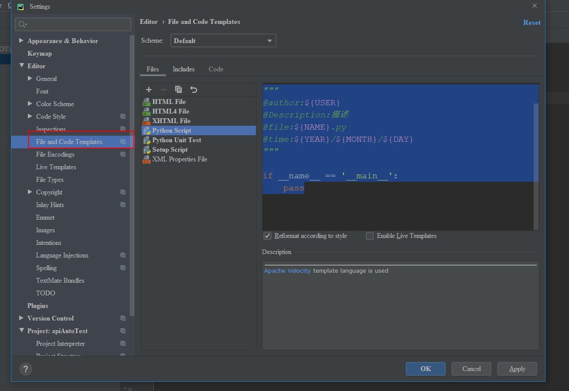569x391 pixels.
Task: Click project-level icon next to Inlay Hints
Action: 123,205
